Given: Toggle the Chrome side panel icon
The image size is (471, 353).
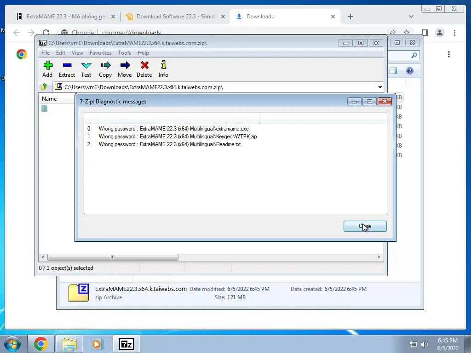Looking at the screenshot, I should click(x=425, y=33).
